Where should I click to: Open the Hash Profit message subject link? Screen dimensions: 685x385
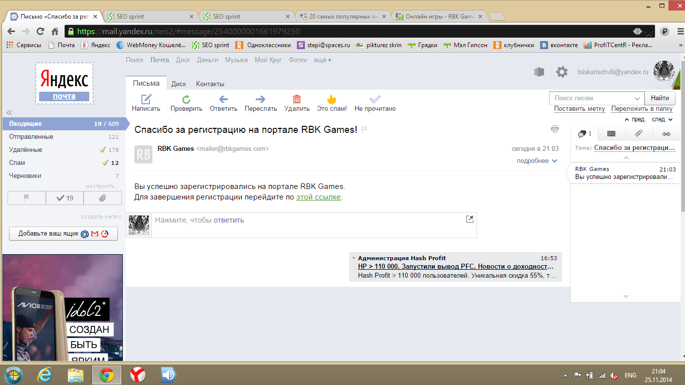[x=456, y=267]
